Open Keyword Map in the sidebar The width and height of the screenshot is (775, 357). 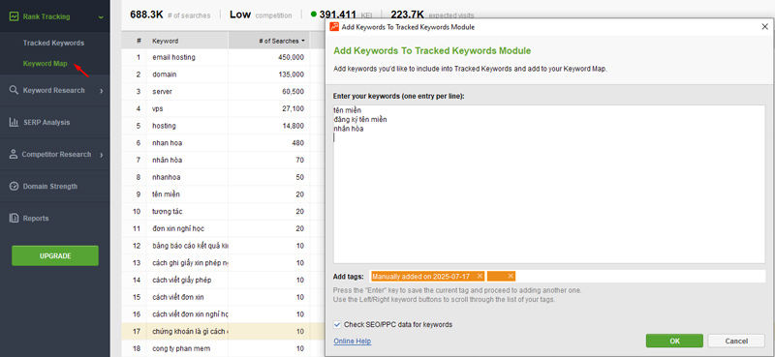(x=45, y=64)
